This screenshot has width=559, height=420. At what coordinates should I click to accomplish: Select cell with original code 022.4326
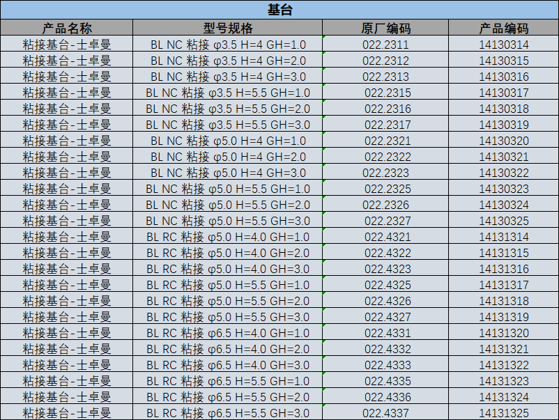pyautogui.click(x=385, y=300)
